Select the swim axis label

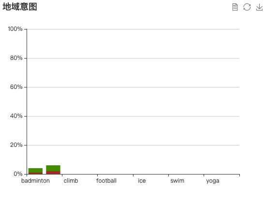(x=177, y=181)
